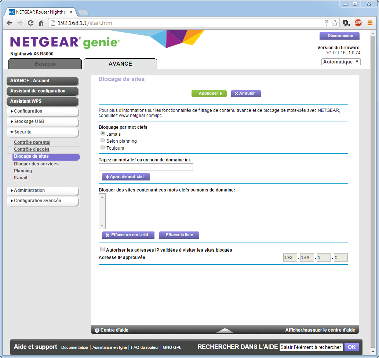Enable the approved IP addresses checkbox

[x=102, y=249]
